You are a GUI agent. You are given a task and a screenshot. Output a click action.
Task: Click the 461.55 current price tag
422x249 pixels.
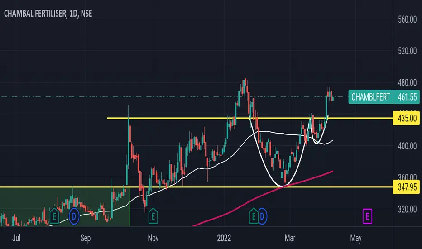(407, 97)
